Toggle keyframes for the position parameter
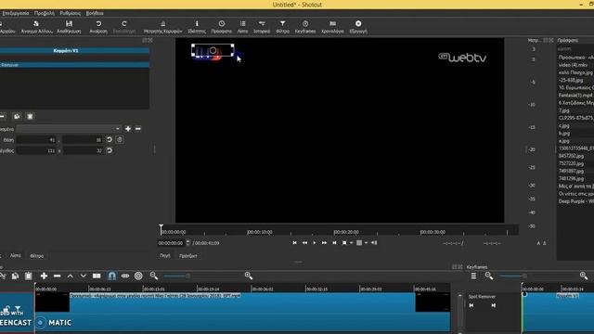The height and width of the screenshot is (334, 594). (120, 139)
